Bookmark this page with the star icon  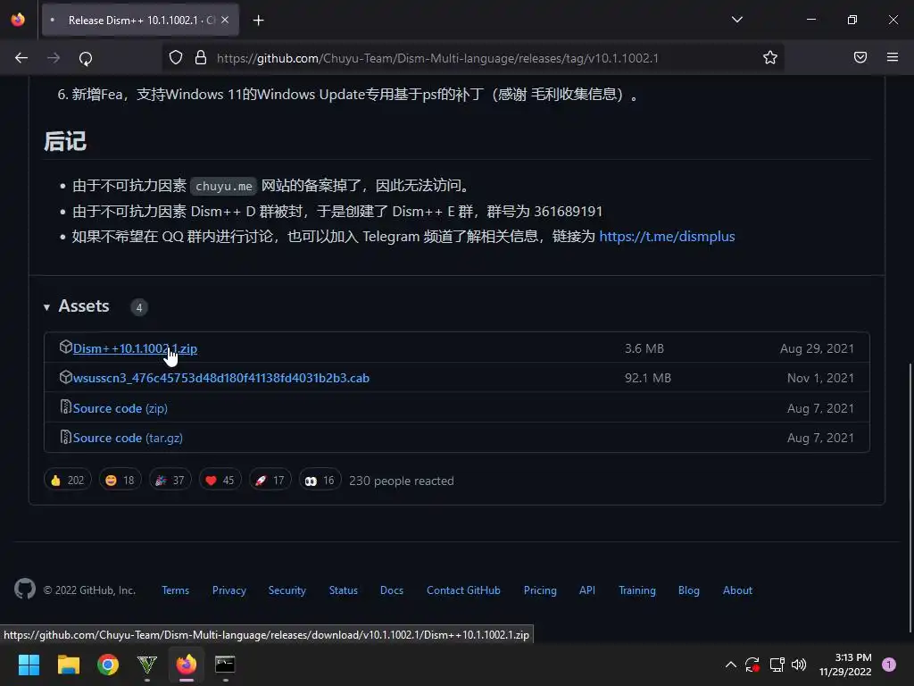coord(770,58)
